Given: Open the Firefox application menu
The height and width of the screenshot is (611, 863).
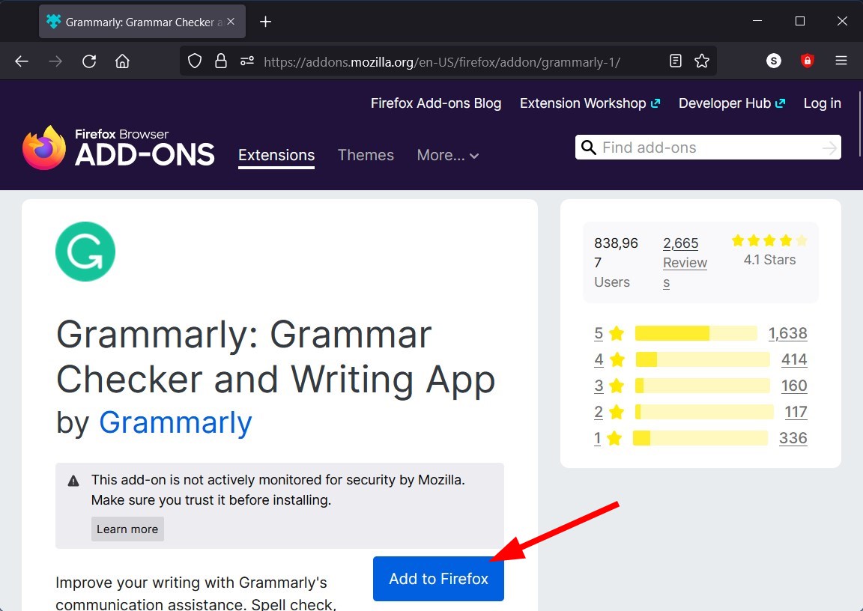Looking at the screenshot, I should tap(841, 61).
